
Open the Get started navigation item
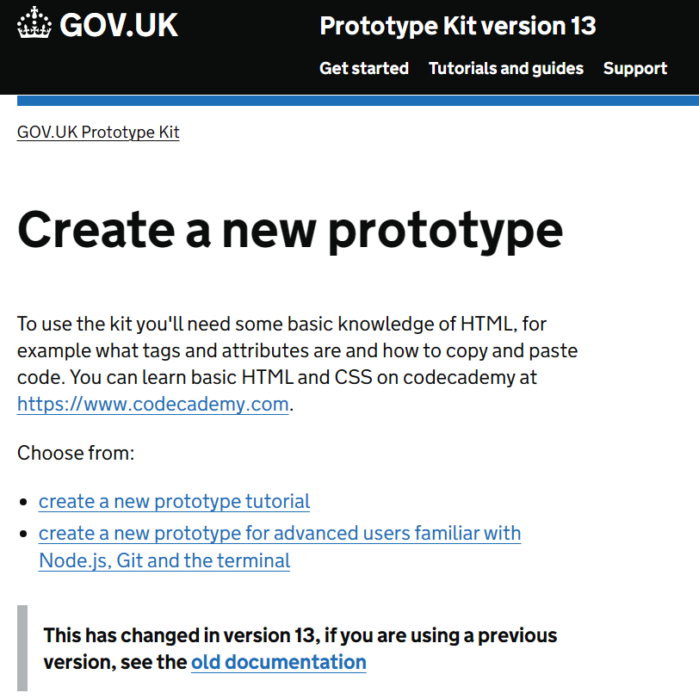pyautogui.click(x=363, y=68)
